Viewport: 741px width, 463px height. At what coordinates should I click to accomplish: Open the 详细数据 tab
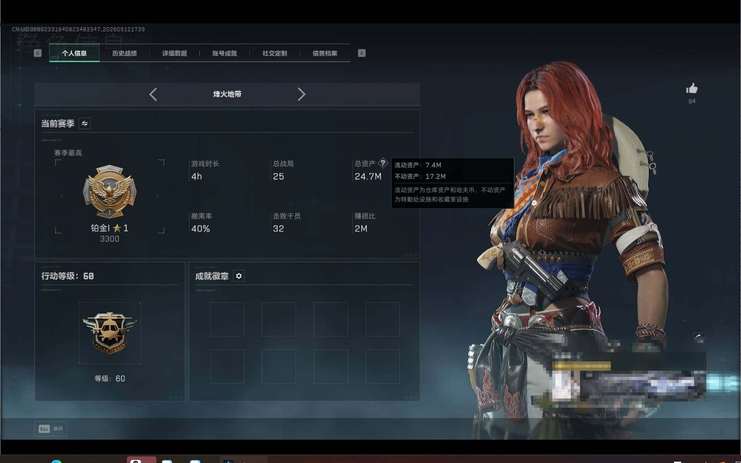(x=174, y=53)
